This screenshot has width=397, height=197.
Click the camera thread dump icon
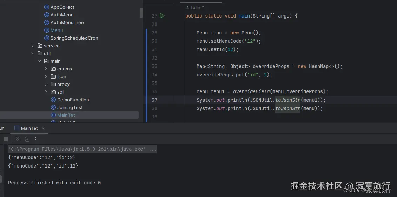(x=18, y=139)
